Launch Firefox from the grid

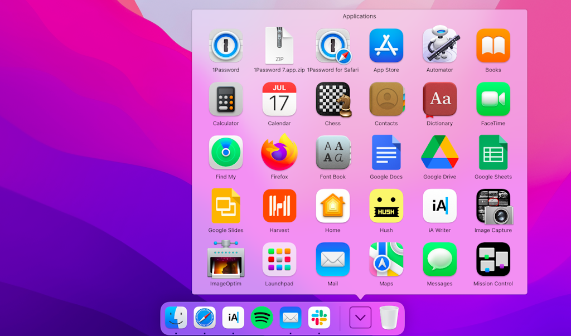pyautogui.click(x=279, y=153)
